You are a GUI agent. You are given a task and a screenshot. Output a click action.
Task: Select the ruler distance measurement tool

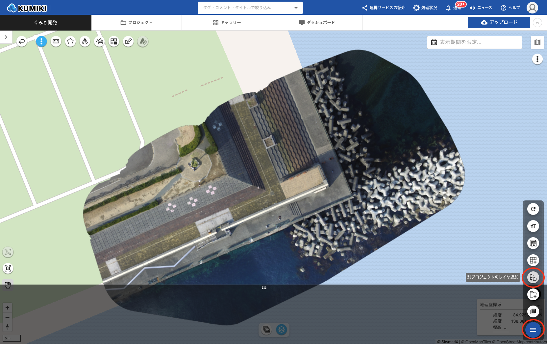point(56,41)
